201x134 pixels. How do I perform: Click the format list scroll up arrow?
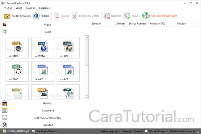coord(87,37)
